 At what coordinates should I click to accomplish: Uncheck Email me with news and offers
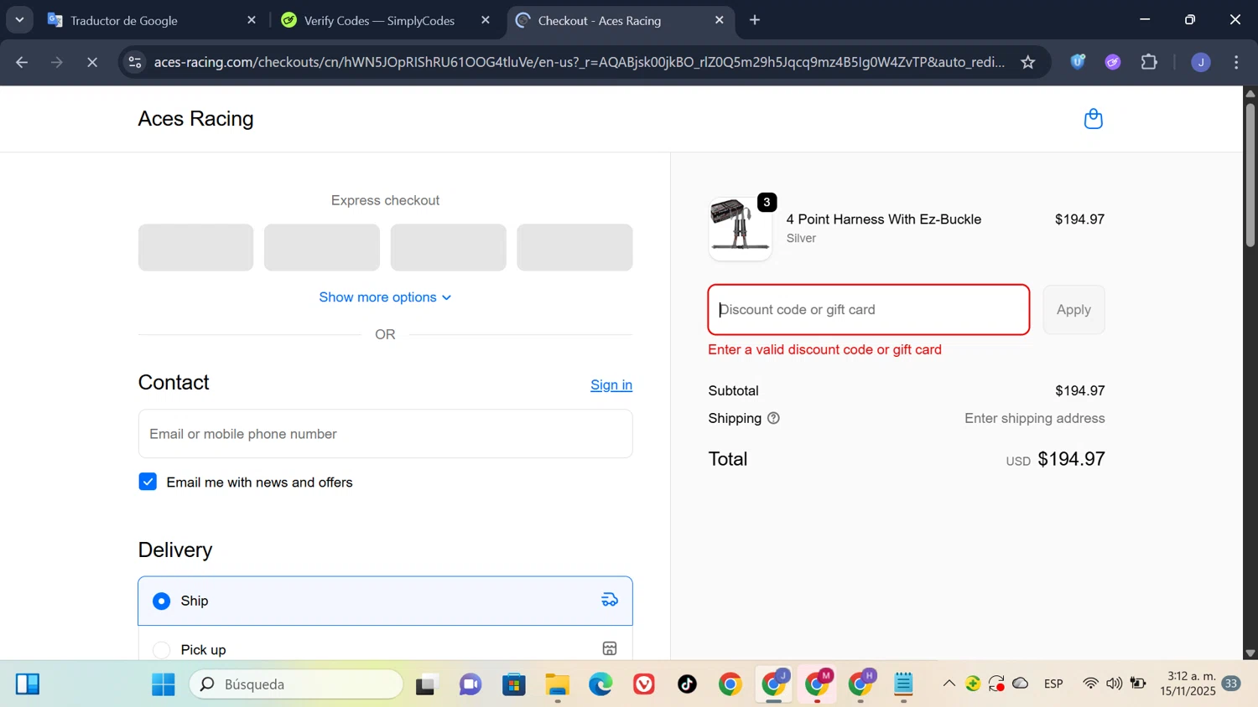(x=148, y=482)
